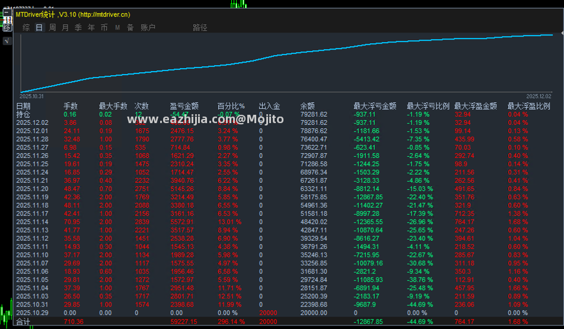Select the 2025.11.05 date row
564x329 pixels.
(x=32, y=279)
